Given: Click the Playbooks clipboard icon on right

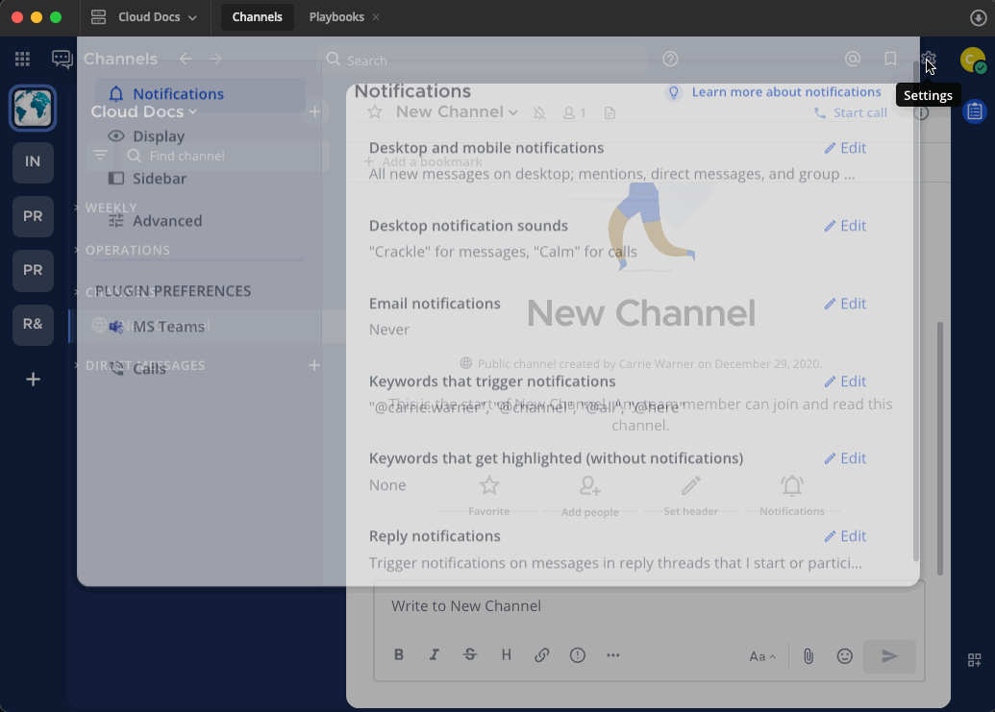Looking at the screenshot, I should (x=974, y=111).
